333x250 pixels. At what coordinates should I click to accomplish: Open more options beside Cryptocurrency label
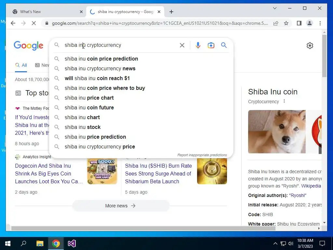click(284, 101)
